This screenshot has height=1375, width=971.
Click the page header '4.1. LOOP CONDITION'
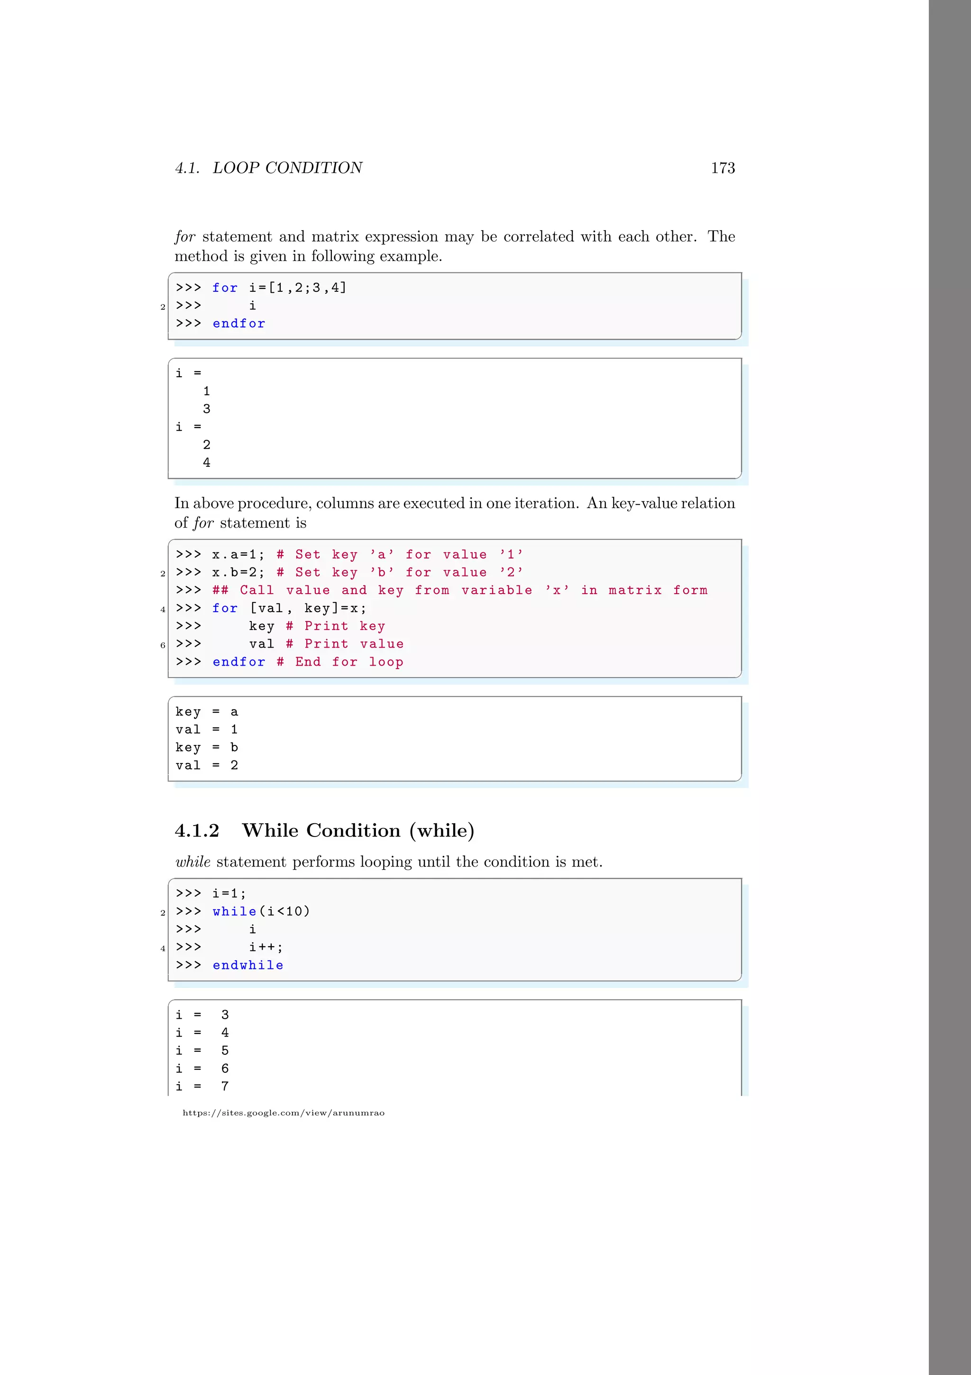pos(269,167)
